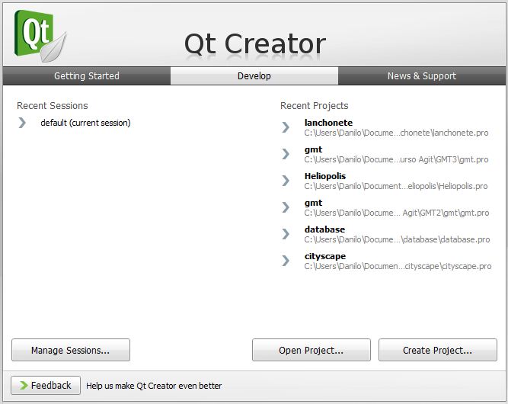Open the News & Support tab
The width and height of the screenshot is (508, 404).
tap(422, 76)
